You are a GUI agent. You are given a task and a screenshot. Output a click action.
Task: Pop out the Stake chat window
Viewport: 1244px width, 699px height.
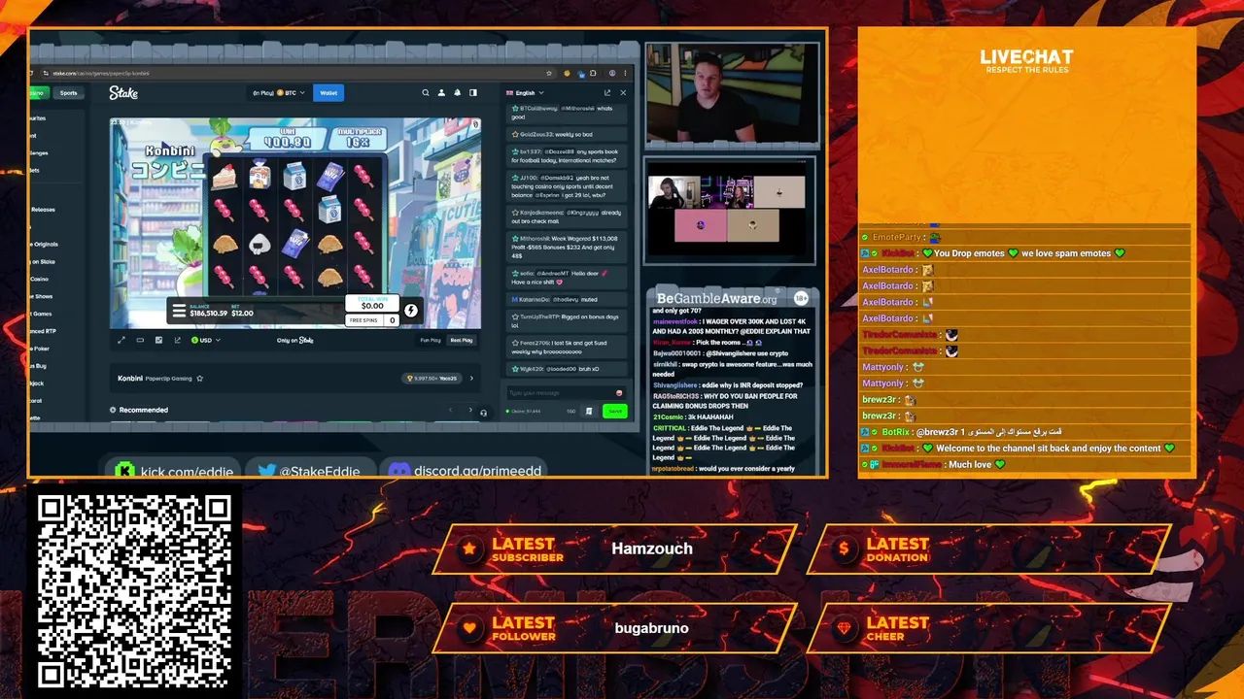[607, 93]
